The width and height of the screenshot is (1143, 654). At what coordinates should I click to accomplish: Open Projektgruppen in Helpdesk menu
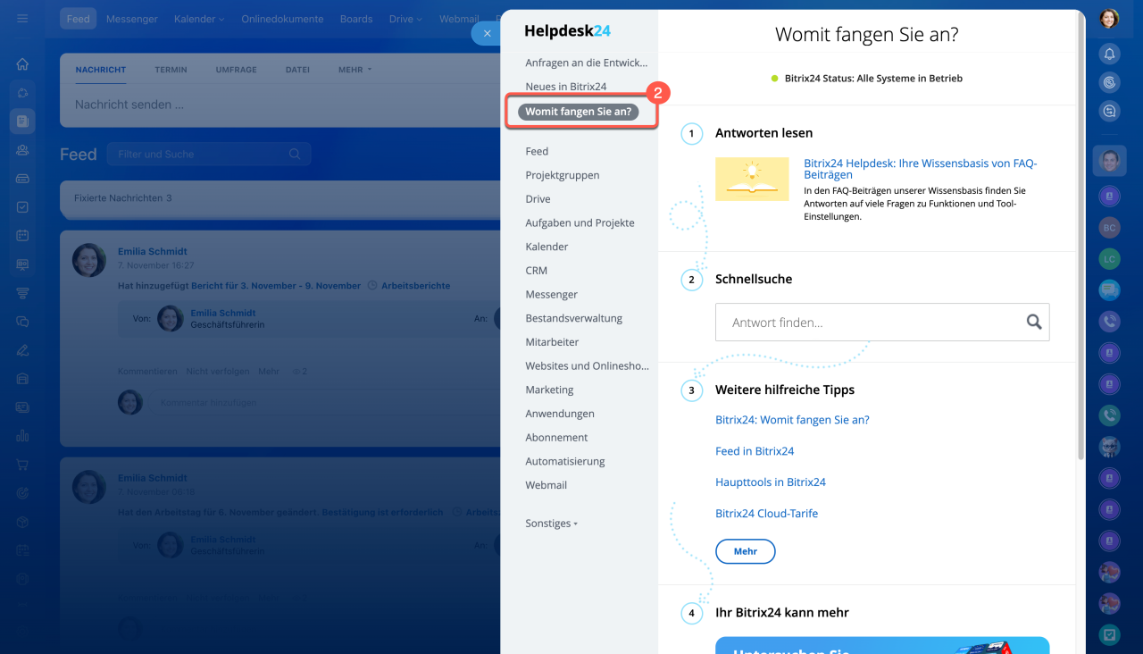(563, 175)
